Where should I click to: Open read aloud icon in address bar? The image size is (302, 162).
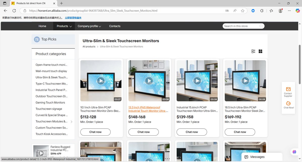[235, 11]
